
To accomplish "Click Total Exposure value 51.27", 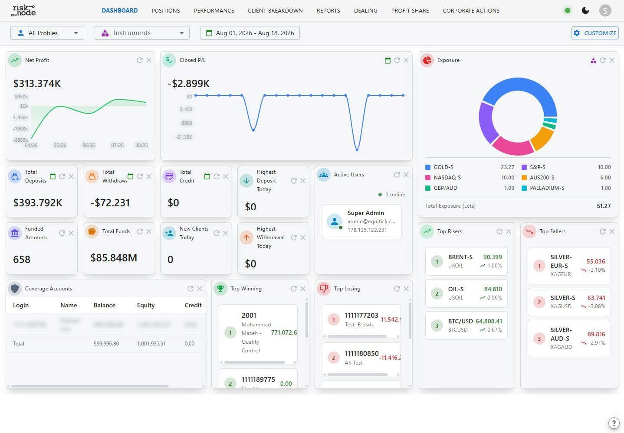I will (x=604, y=206).
